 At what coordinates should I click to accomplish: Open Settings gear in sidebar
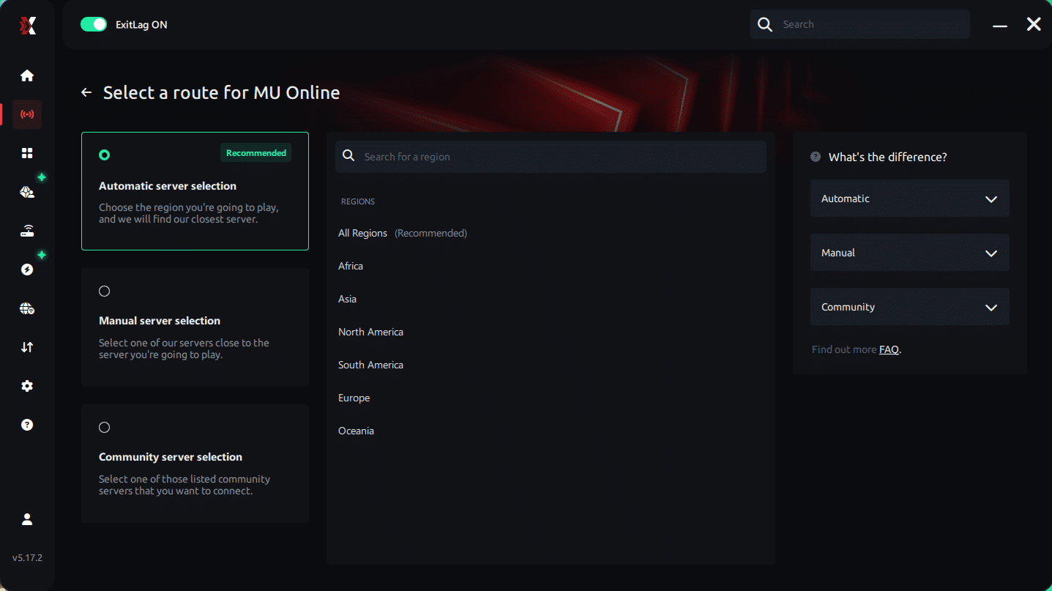pyautogui.click(x=27, y=386)
